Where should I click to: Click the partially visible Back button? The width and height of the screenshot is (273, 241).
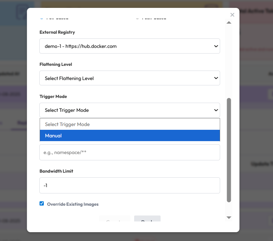pos(147,219)
